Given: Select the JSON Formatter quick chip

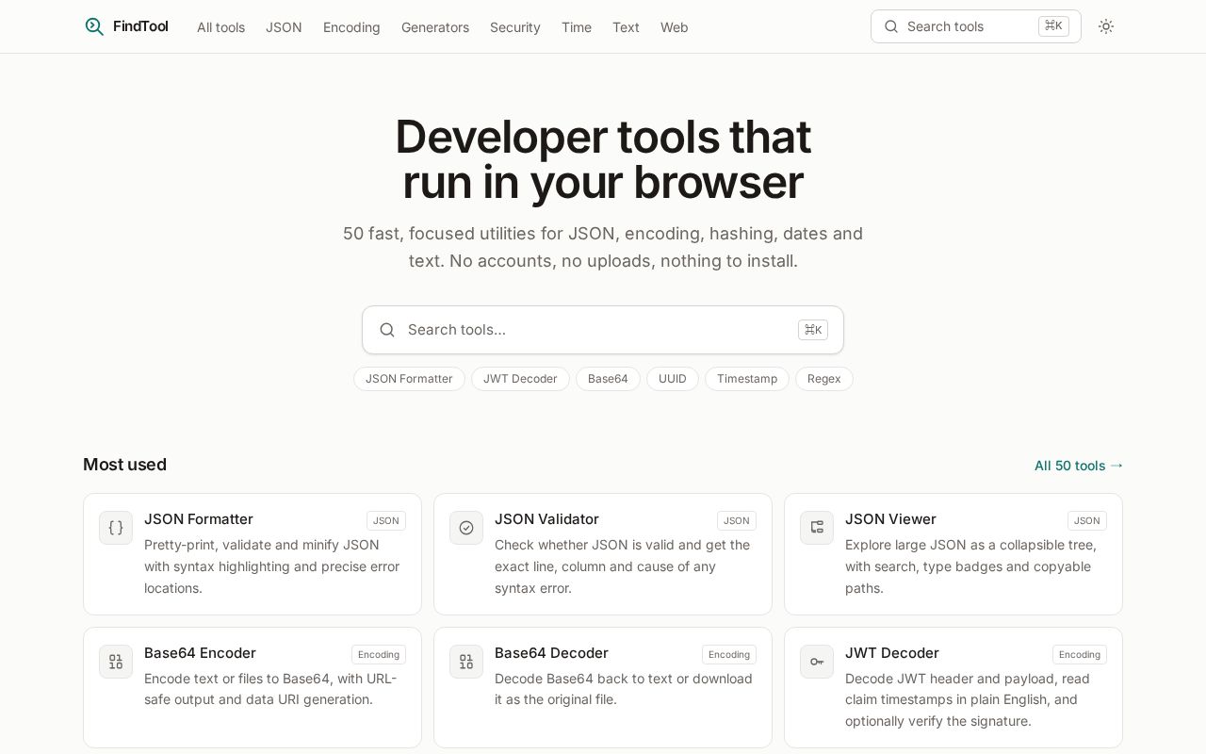Looking at the screenshot, I should tap(409, 379).
